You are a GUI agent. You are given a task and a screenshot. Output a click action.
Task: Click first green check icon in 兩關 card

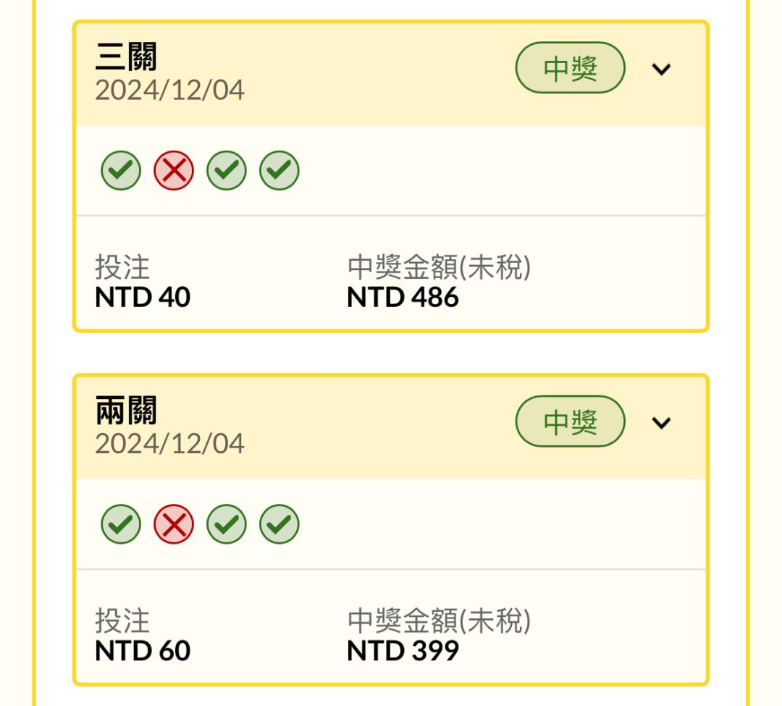pyautogui.click(x=121, y=524)
